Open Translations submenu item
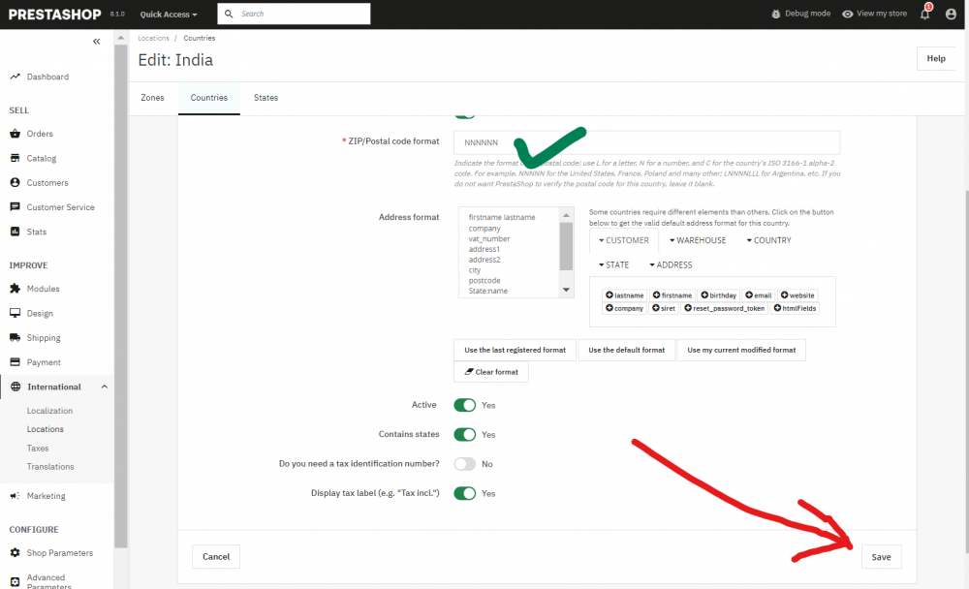Image resolution: width=969 pixels, height=589 pixels. point(50,467)
